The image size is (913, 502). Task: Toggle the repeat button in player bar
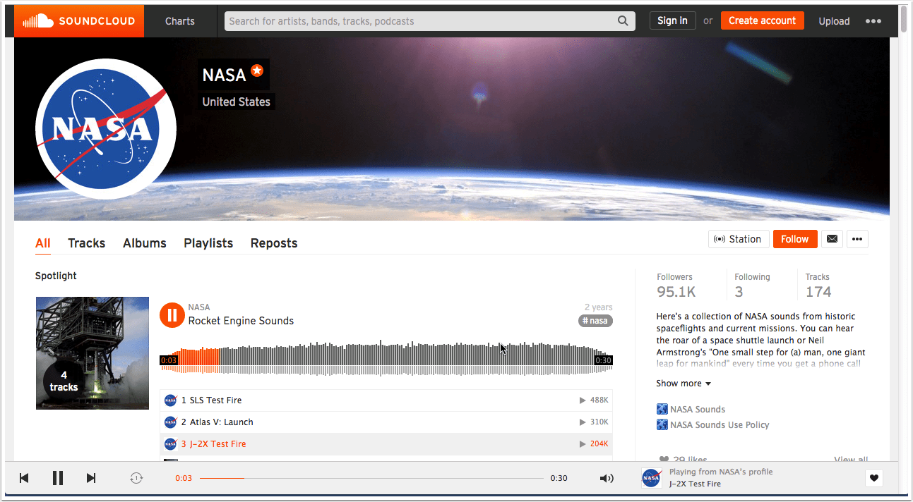pyautogui.click(x=136, y=478)
